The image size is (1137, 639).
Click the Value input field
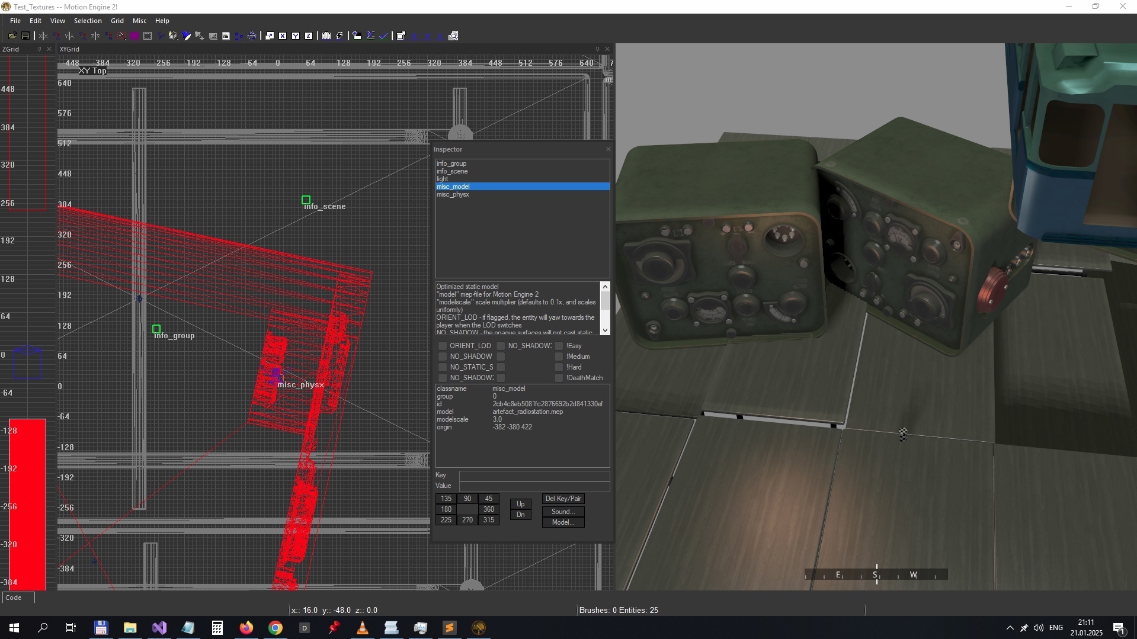click(x=534, y=486)
